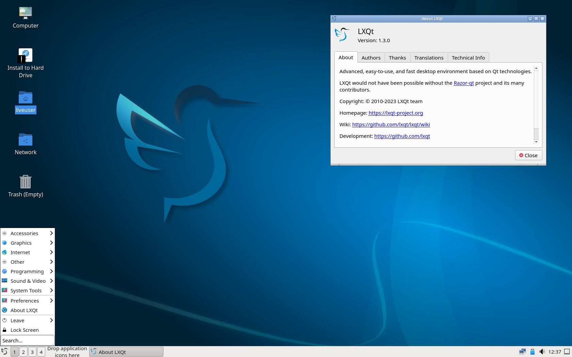Select the About tab
This screenshot has width=572, height=357.
coord(346,57)
